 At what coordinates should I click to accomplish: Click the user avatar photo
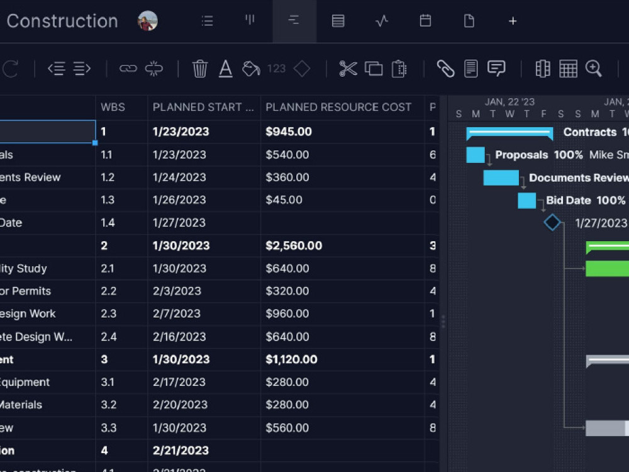[x=148, y=21]
